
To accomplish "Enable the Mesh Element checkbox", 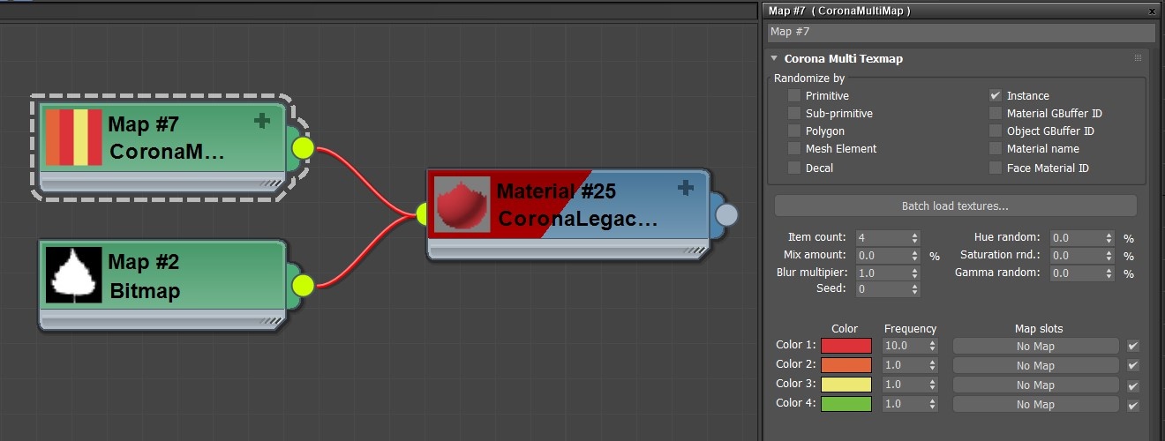I will (x=794, y=148).
